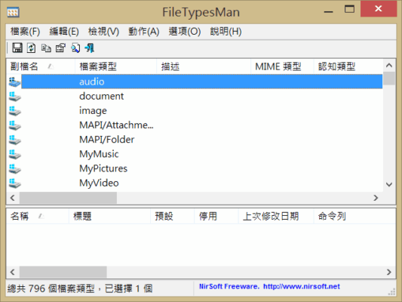Sort lower pane by 停用 column

216,216
